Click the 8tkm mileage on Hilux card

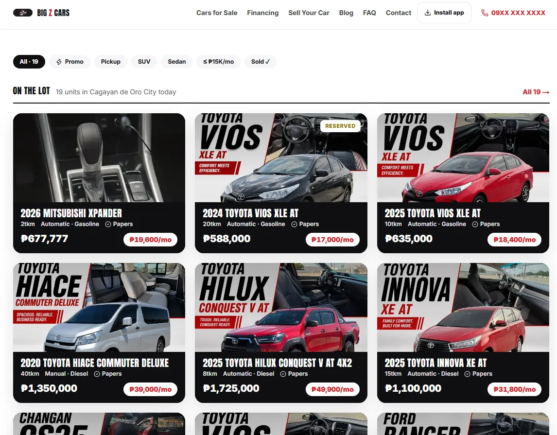pyautogui.click(x=210, y=374)
